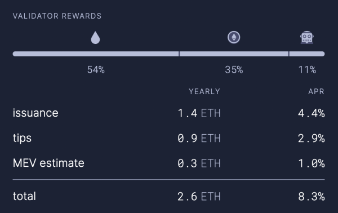338x213 pixels.
Task: Click the 0.3 ETH MEV yearly value
Action: (x=199, y=163)
